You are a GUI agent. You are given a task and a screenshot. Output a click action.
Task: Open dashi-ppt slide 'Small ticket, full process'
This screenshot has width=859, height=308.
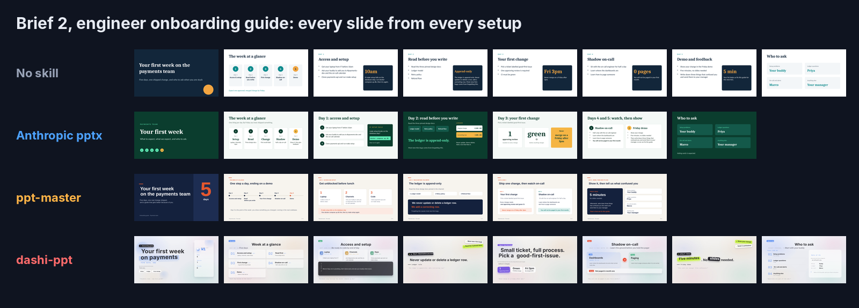point(535,260)
